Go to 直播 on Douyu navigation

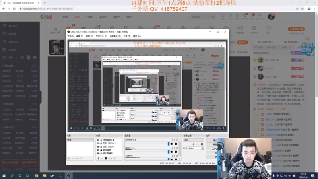coord(77,17)
